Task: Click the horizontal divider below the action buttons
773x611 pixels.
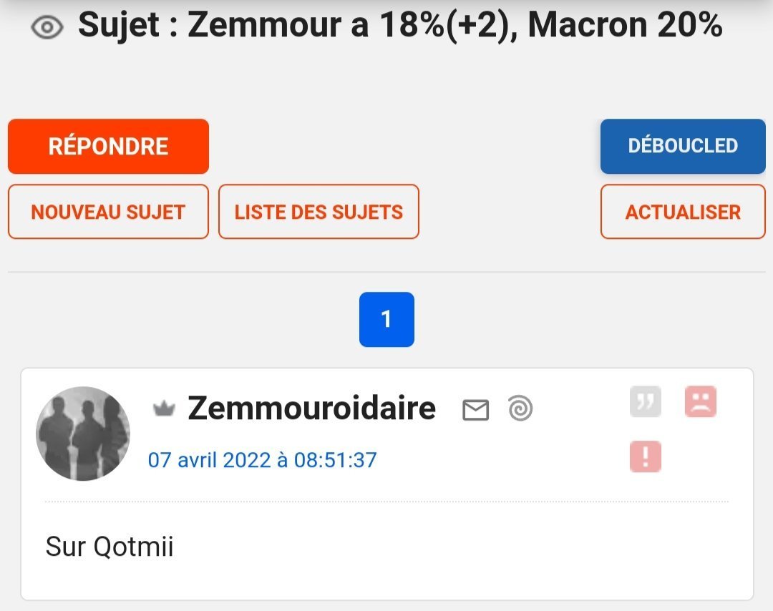Action: (386, 271)
